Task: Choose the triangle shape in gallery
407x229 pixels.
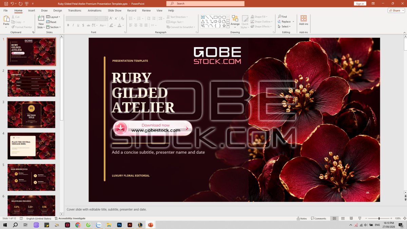Action: [203, 21]
